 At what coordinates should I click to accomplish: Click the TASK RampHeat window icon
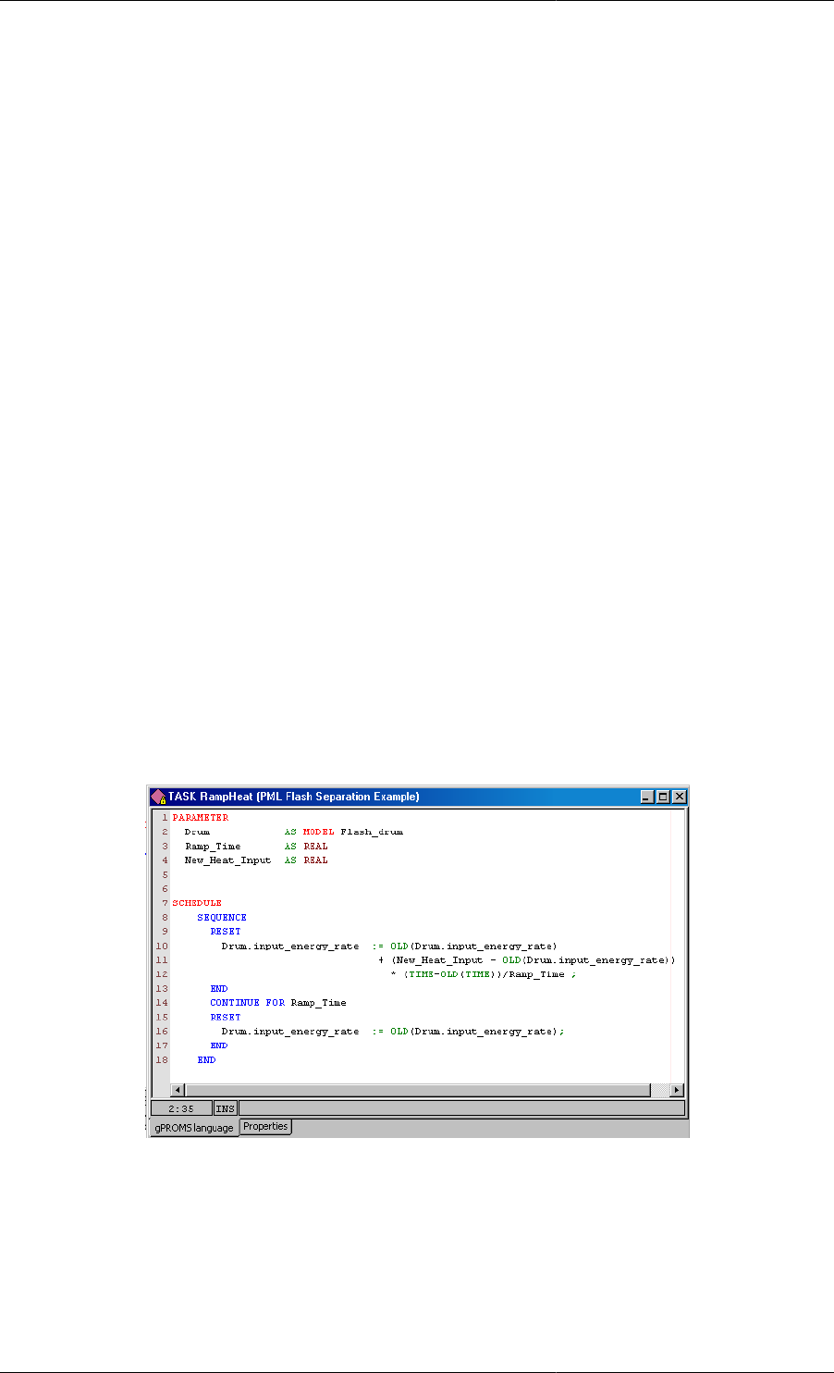[x=158, y=797]
